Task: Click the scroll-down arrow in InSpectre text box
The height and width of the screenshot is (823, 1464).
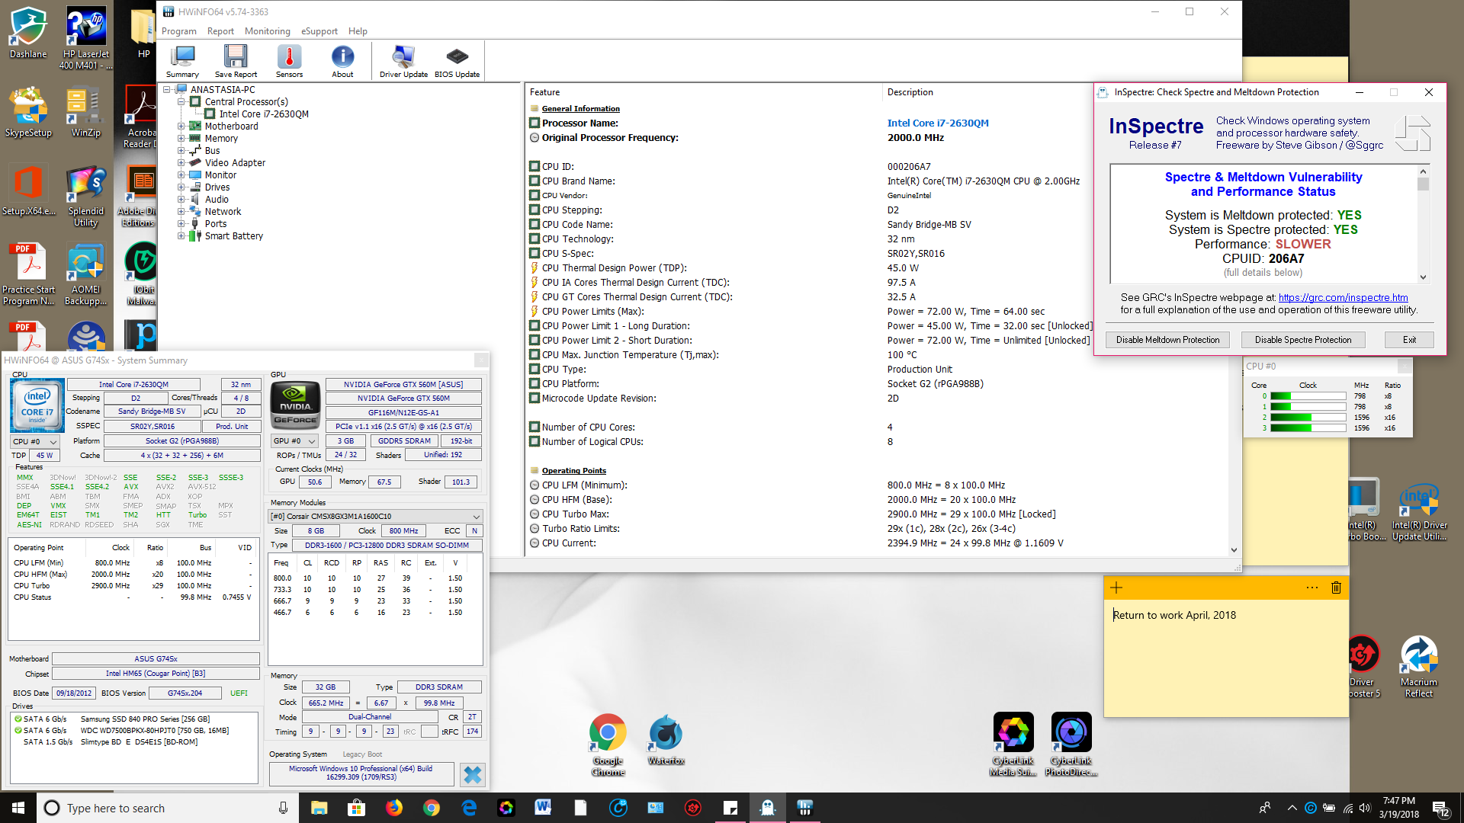Action: pyautogui.click(x=1423, y=277)
